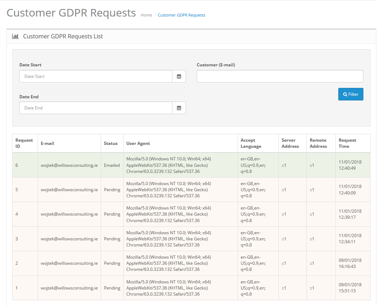The height and width of the screenshot is (306, 377).
Task: Click the e-mail address in request 3 row
Action: [69, 239]
